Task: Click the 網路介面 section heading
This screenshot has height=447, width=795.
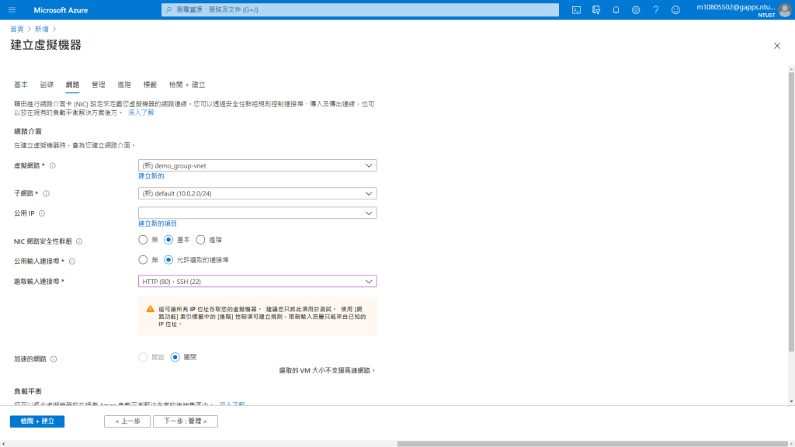Action: [x=28, y=131]
